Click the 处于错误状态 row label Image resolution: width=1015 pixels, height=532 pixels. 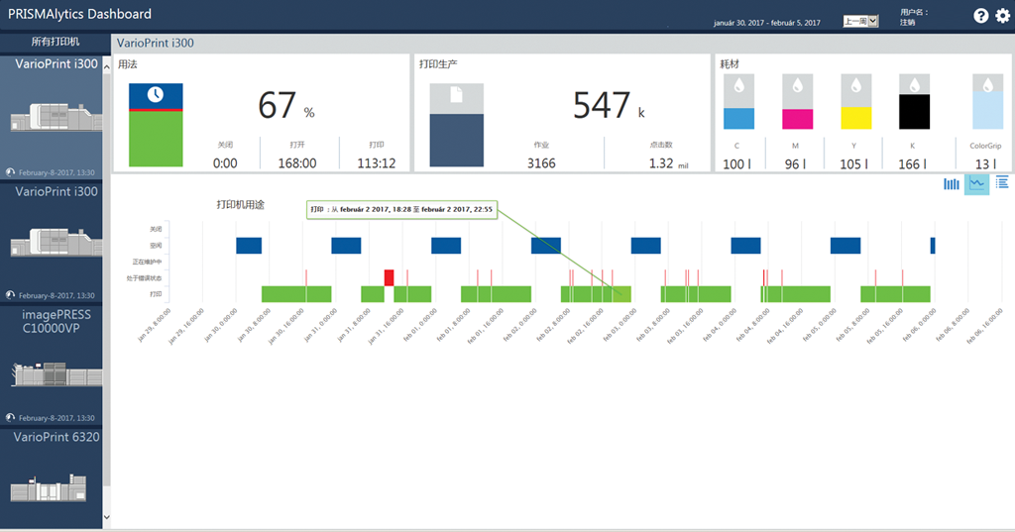(145, 278)
